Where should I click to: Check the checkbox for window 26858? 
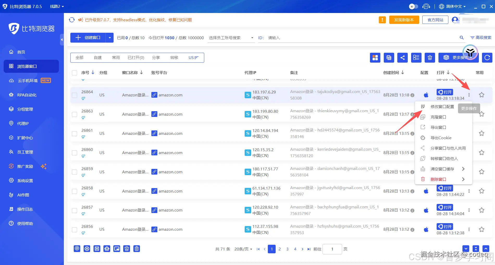75,191
